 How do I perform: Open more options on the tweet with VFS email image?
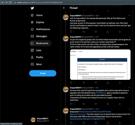point(130,37)
